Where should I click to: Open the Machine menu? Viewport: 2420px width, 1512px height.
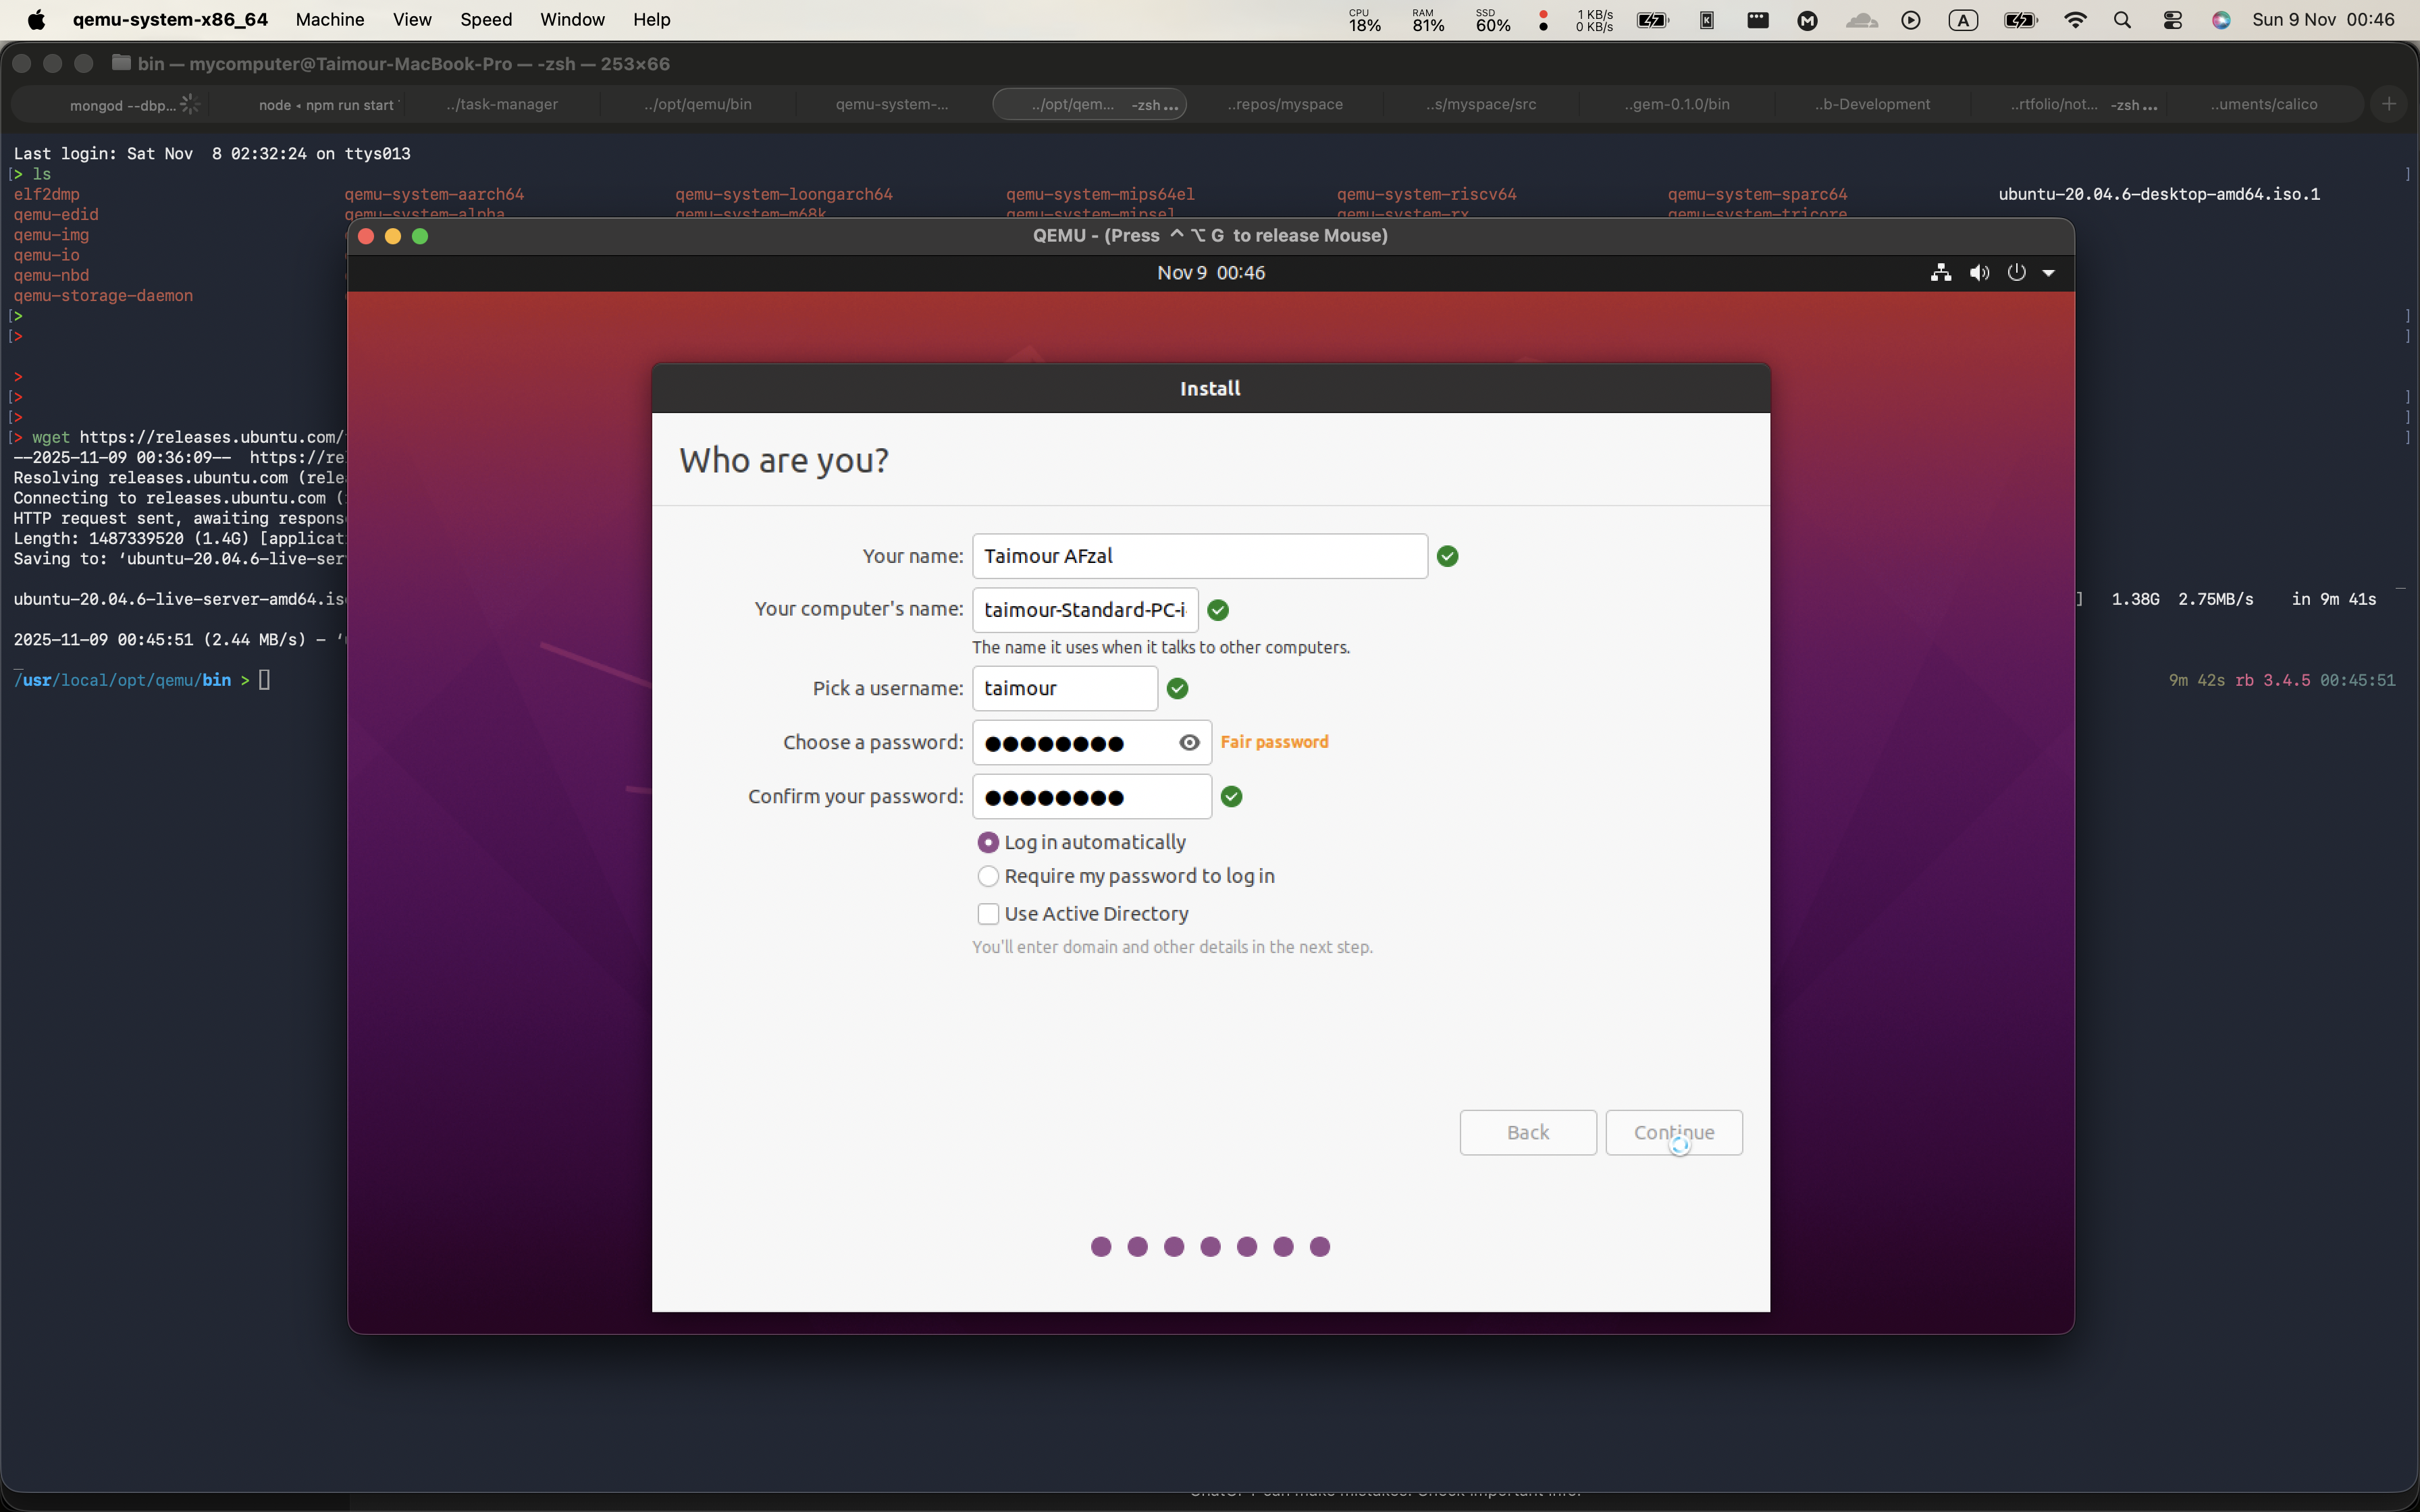329,20
